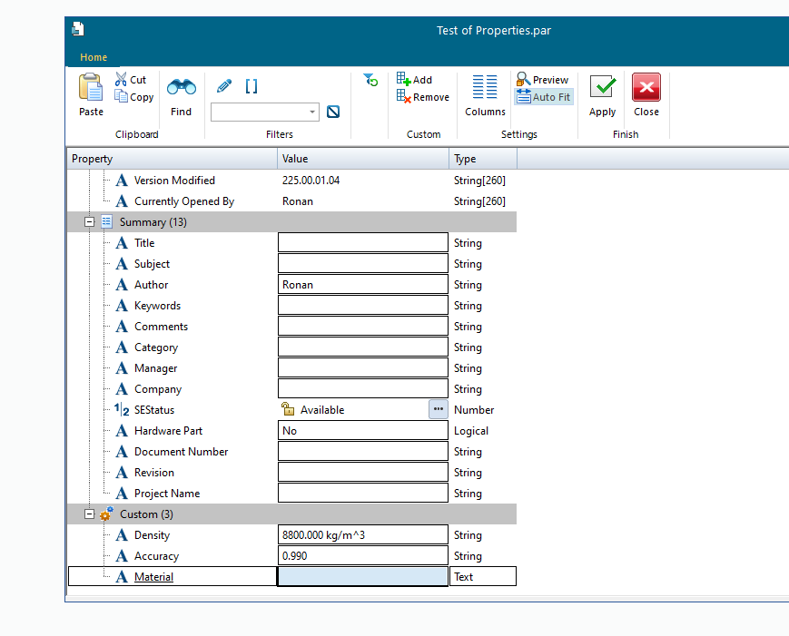Switch to the Home ribbon tab
The width and height of the screenshot is (789, 636).
pos(94,57)
